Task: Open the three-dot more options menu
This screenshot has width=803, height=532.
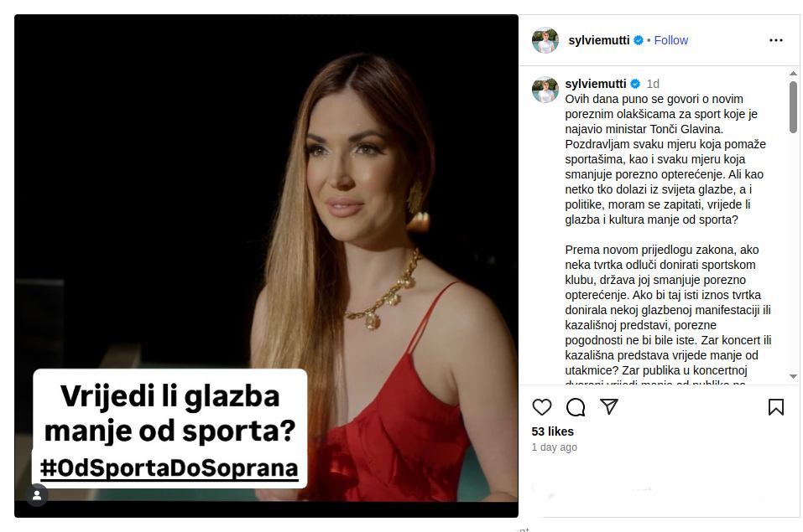Action: coord(776,40)
